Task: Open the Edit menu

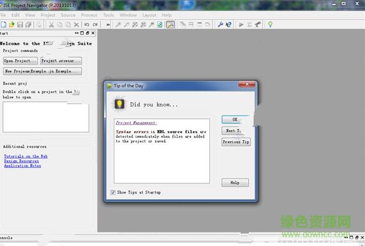Action: tap(16, 15)
